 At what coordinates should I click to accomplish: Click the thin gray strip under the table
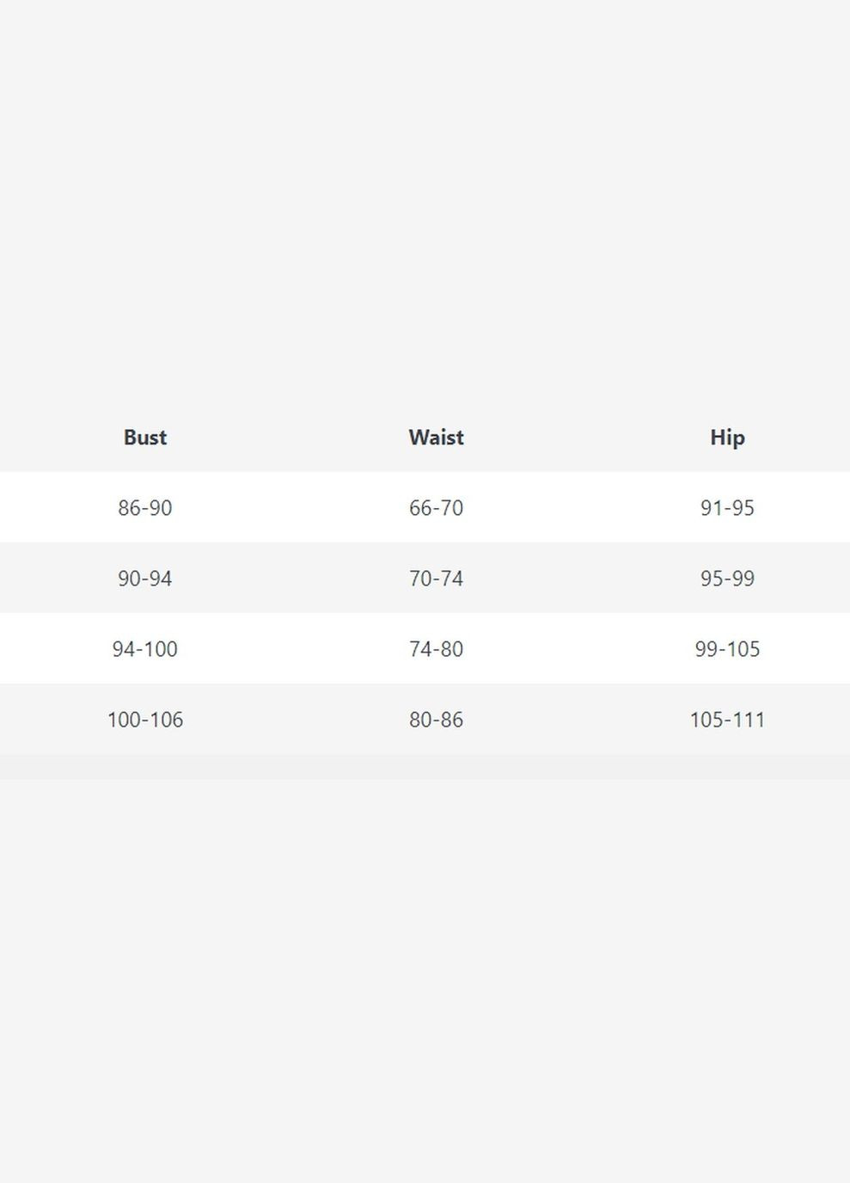425,767
